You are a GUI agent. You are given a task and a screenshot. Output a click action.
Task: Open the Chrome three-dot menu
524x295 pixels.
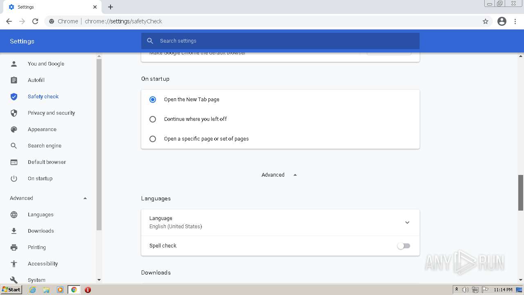click(x=515, y=21)
